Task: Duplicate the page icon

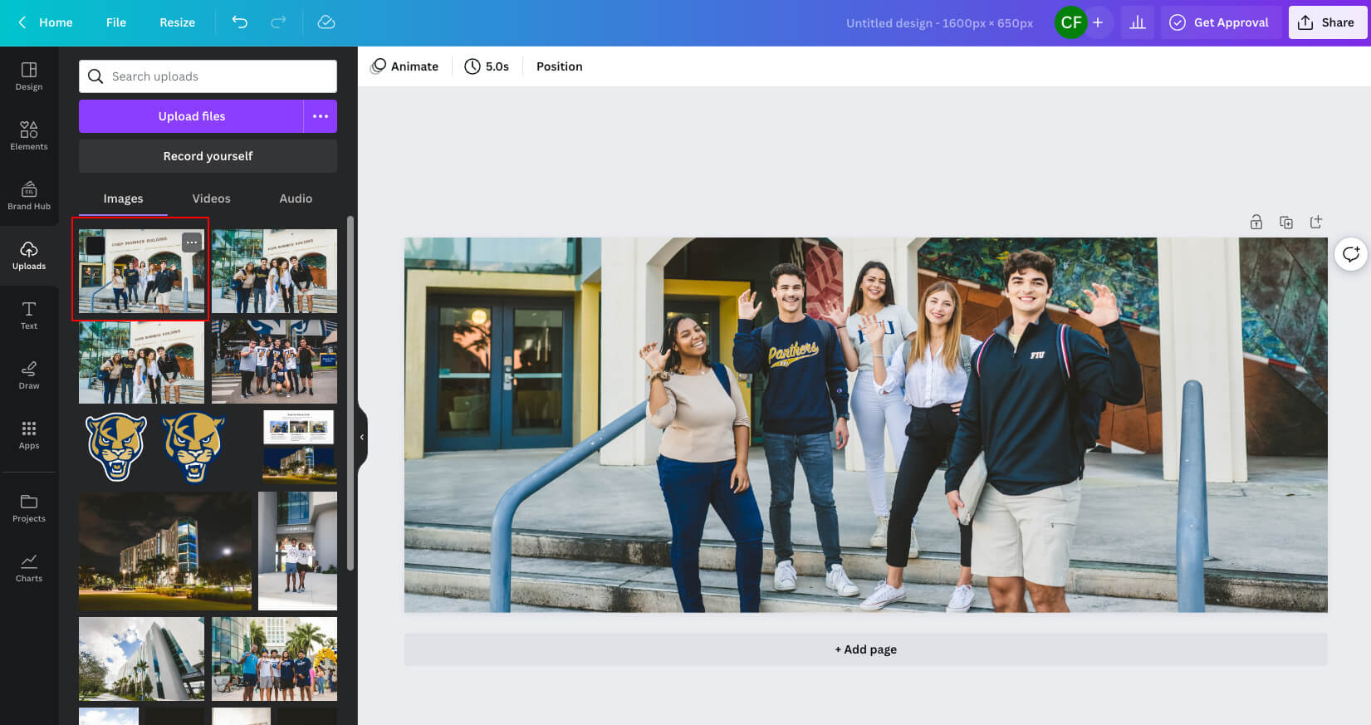Action: tap(1286, 222)
